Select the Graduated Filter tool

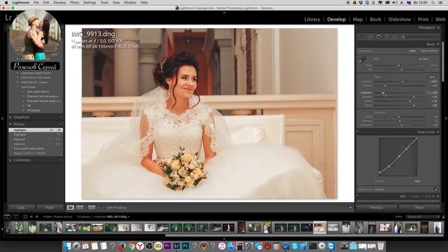coord(386,36)
